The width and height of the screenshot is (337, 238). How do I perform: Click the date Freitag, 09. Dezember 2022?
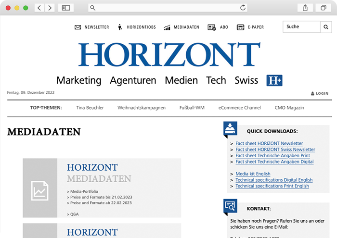(x=31, y=92)
